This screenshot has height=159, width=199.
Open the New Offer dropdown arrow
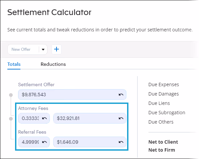[x=43, y=49]
